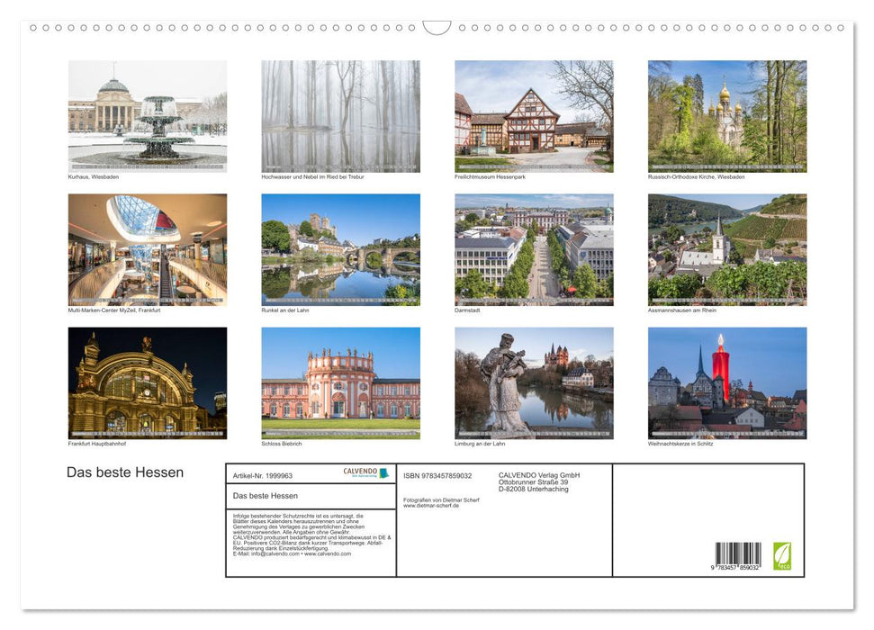Select the Assmannshausen am Rhein image

click(726, 250)
